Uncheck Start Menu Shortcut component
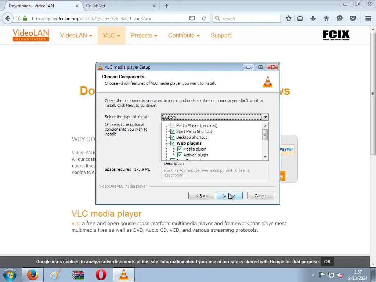Image resolution: width=376 pixels, height=282 pixels. click(173, 131)
